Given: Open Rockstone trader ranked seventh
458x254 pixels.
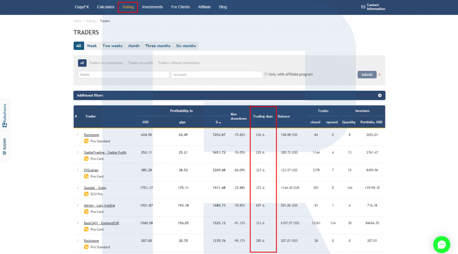Looking at the screenshot, I should click(x=92, y=241).
